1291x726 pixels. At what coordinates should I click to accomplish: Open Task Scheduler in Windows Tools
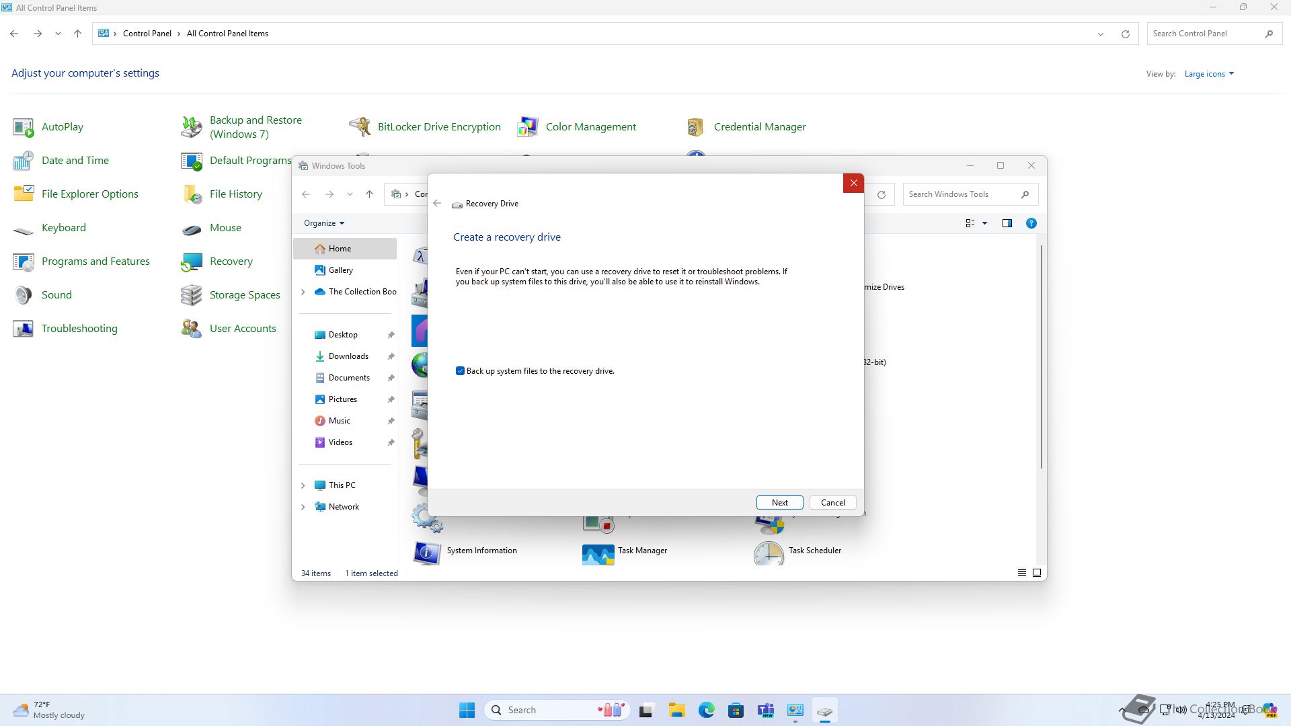[x=814, y=550]
